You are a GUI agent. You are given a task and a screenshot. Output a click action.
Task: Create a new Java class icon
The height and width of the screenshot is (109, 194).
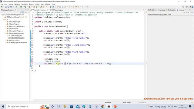click(x=37, y=7)
